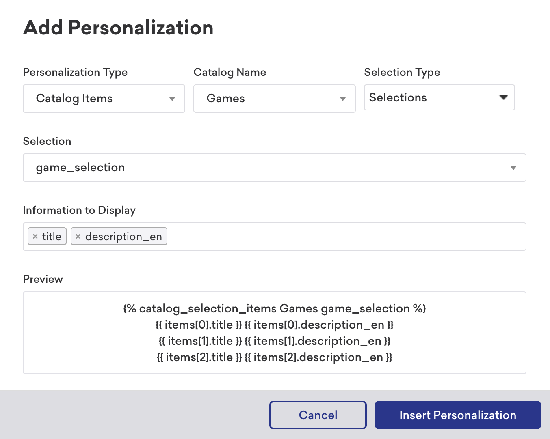The width and height of the screenshot is (550, 439).
Task: Remove the description_en tag
Action: click(78, 237)
